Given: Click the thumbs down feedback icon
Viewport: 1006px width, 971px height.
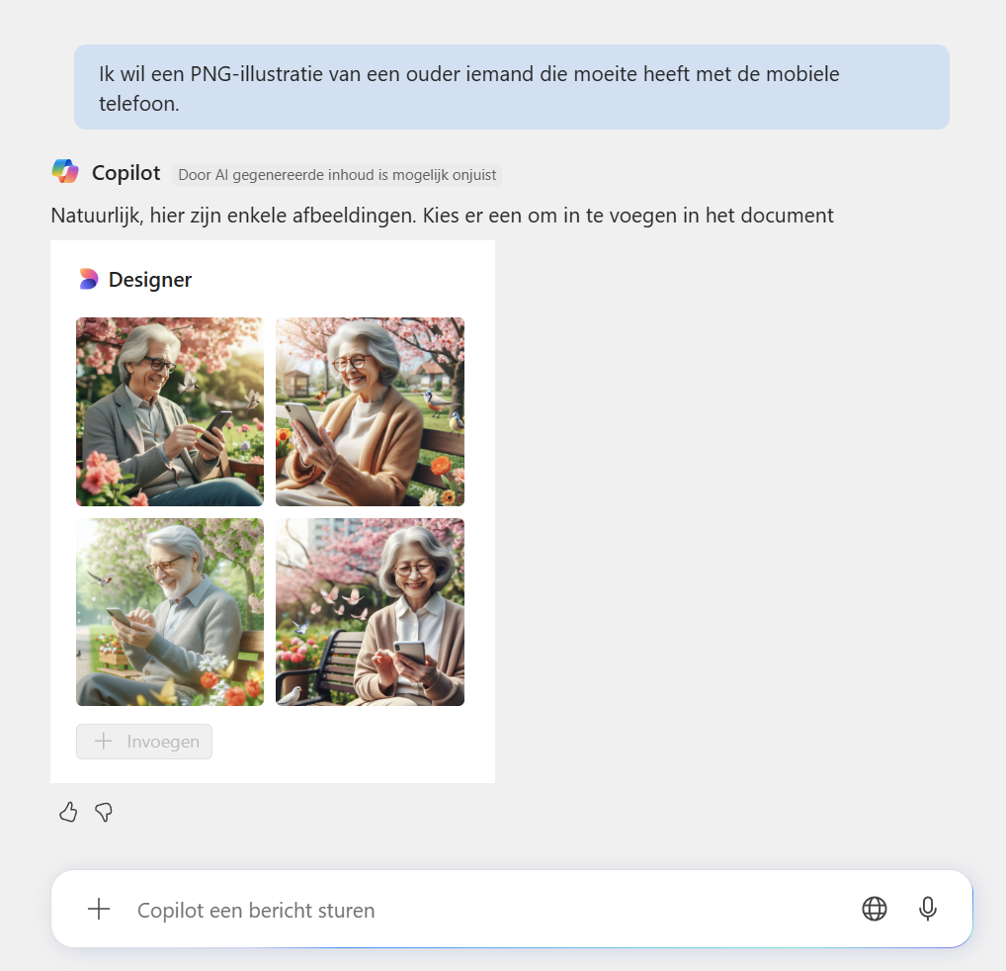Looking at the screenshot, I should click(104, 812).
